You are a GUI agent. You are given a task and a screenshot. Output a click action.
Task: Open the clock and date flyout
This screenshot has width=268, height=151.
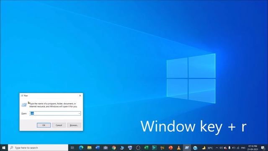click(x=253, y=148)
